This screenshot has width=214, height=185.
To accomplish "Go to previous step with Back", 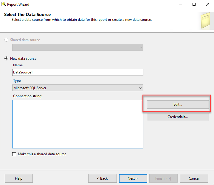I will click(x=102, y=178).
